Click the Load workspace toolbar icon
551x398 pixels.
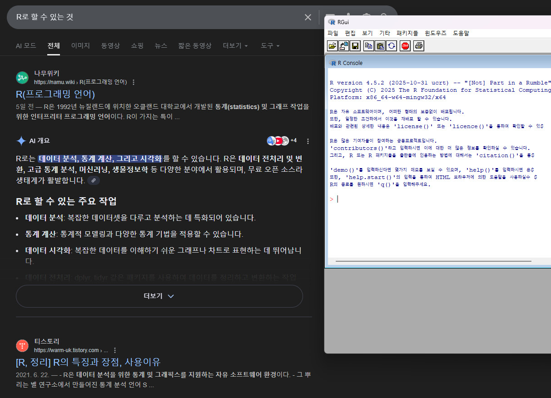pyautogui.click(x=344, y=46)
